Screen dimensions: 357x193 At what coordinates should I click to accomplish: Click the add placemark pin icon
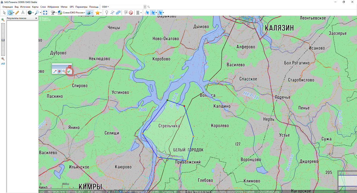(x=107, y=12)
